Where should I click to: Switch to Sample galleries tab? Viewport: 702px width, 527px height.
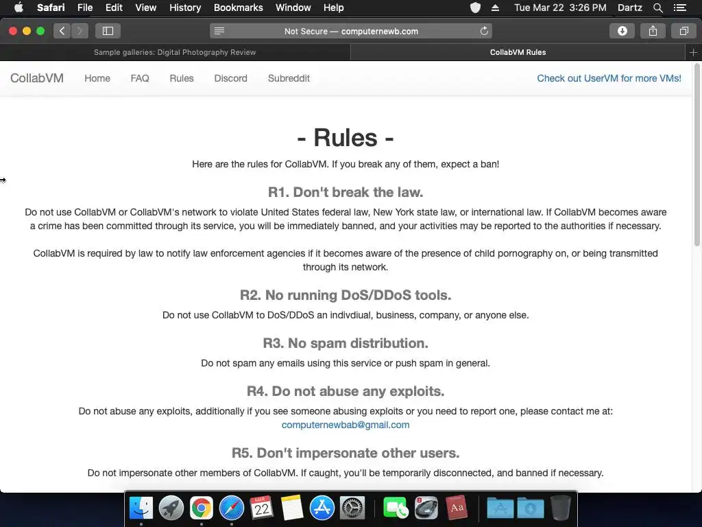(x=175, y=52)
